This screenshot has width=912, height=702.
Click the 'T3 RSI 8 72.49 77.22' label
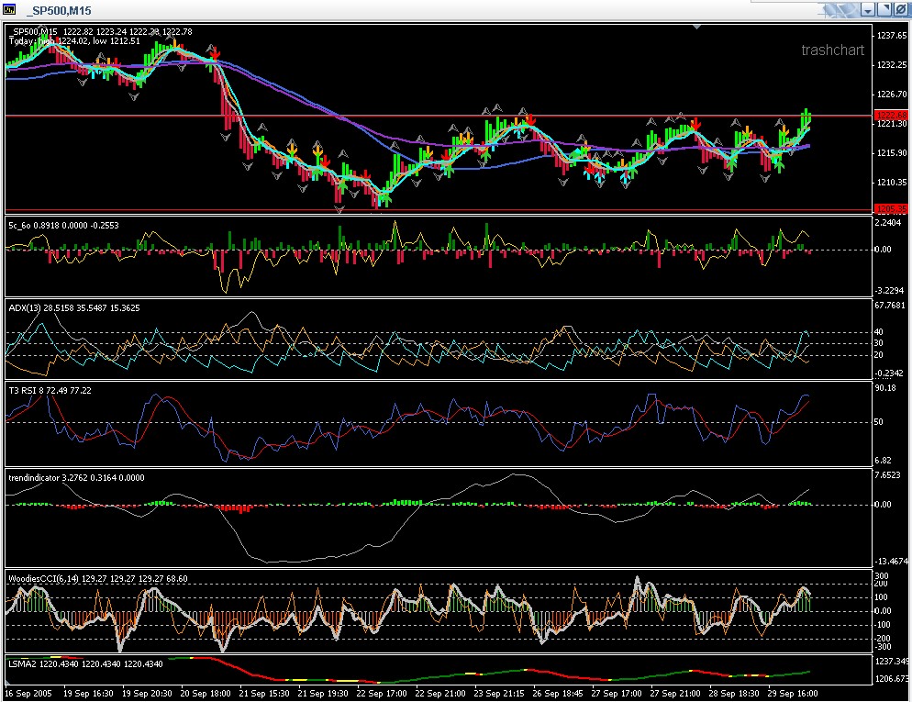point(50,390)
